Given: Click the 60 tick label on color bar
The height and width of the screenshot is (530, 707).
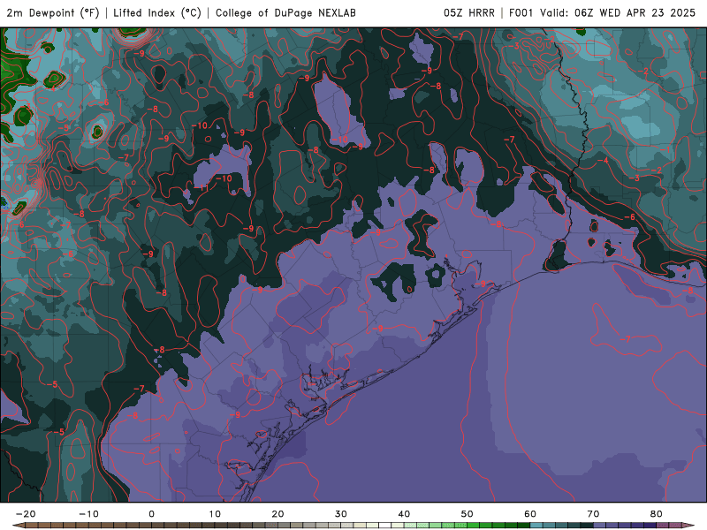Looking at the screenshot, I should pyautogui.click(x=530, y=514).
